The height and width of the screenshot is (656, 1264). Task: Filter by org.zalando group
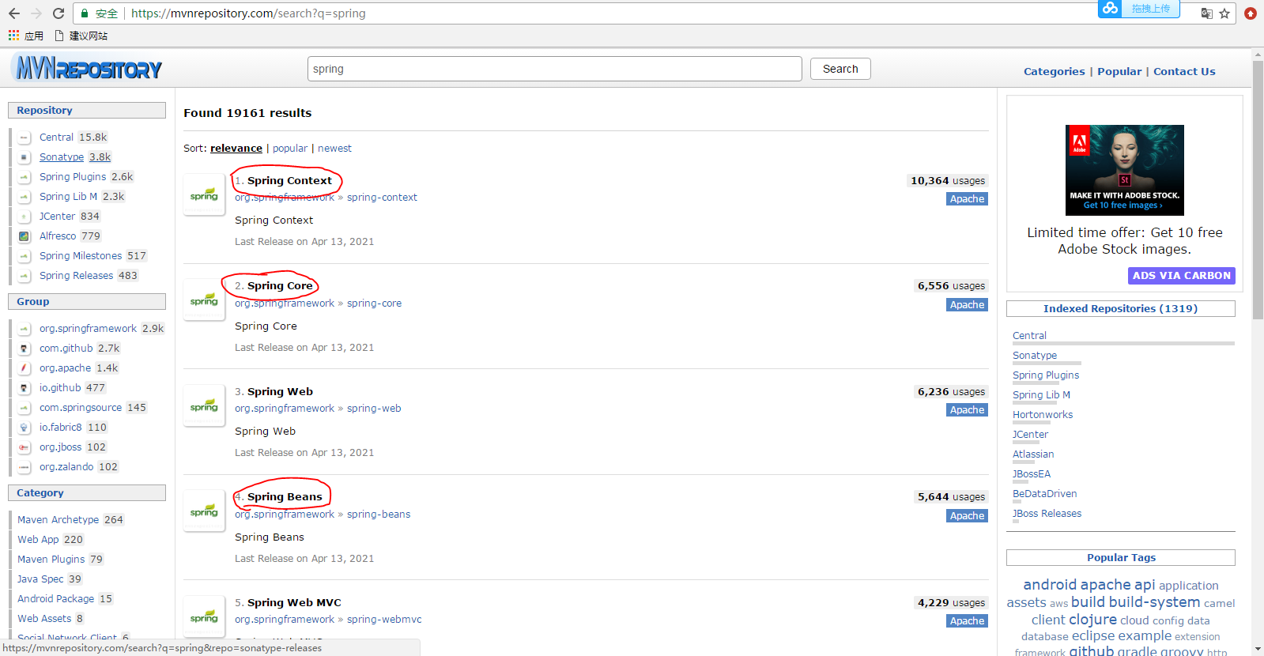click(x=66, y=467)
